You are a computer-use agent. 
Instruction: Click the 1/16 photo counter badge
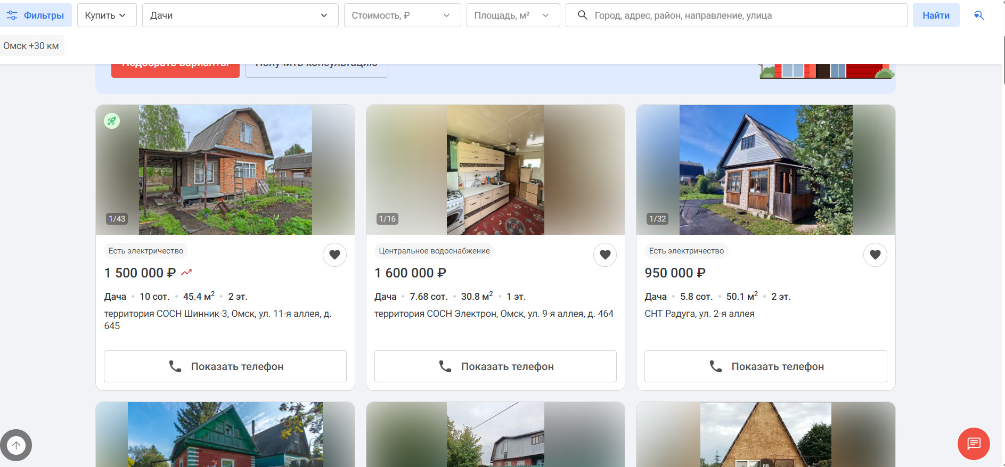pos(387,219)
